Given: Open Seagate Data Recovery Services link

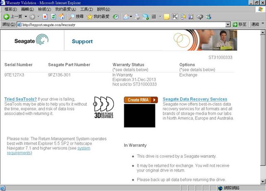Looking at the screenshot, I should (195, 99).
